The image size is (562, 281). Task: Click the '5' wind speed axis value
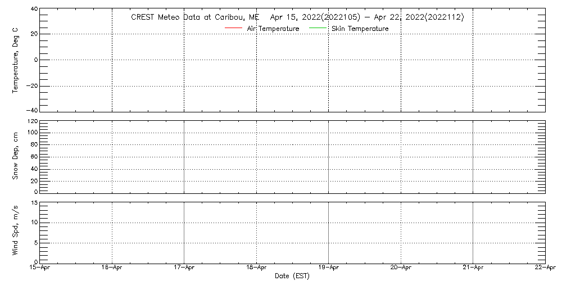36,243
